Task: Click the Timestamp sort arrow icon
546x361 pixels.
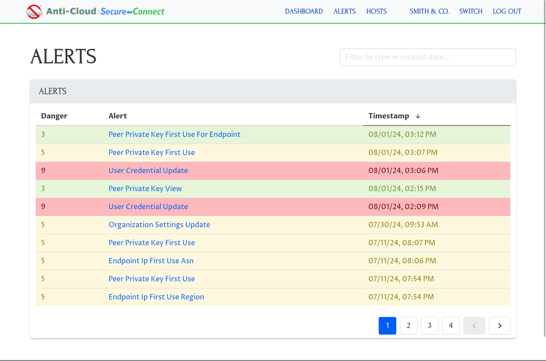Action: (x=418, y=116)
